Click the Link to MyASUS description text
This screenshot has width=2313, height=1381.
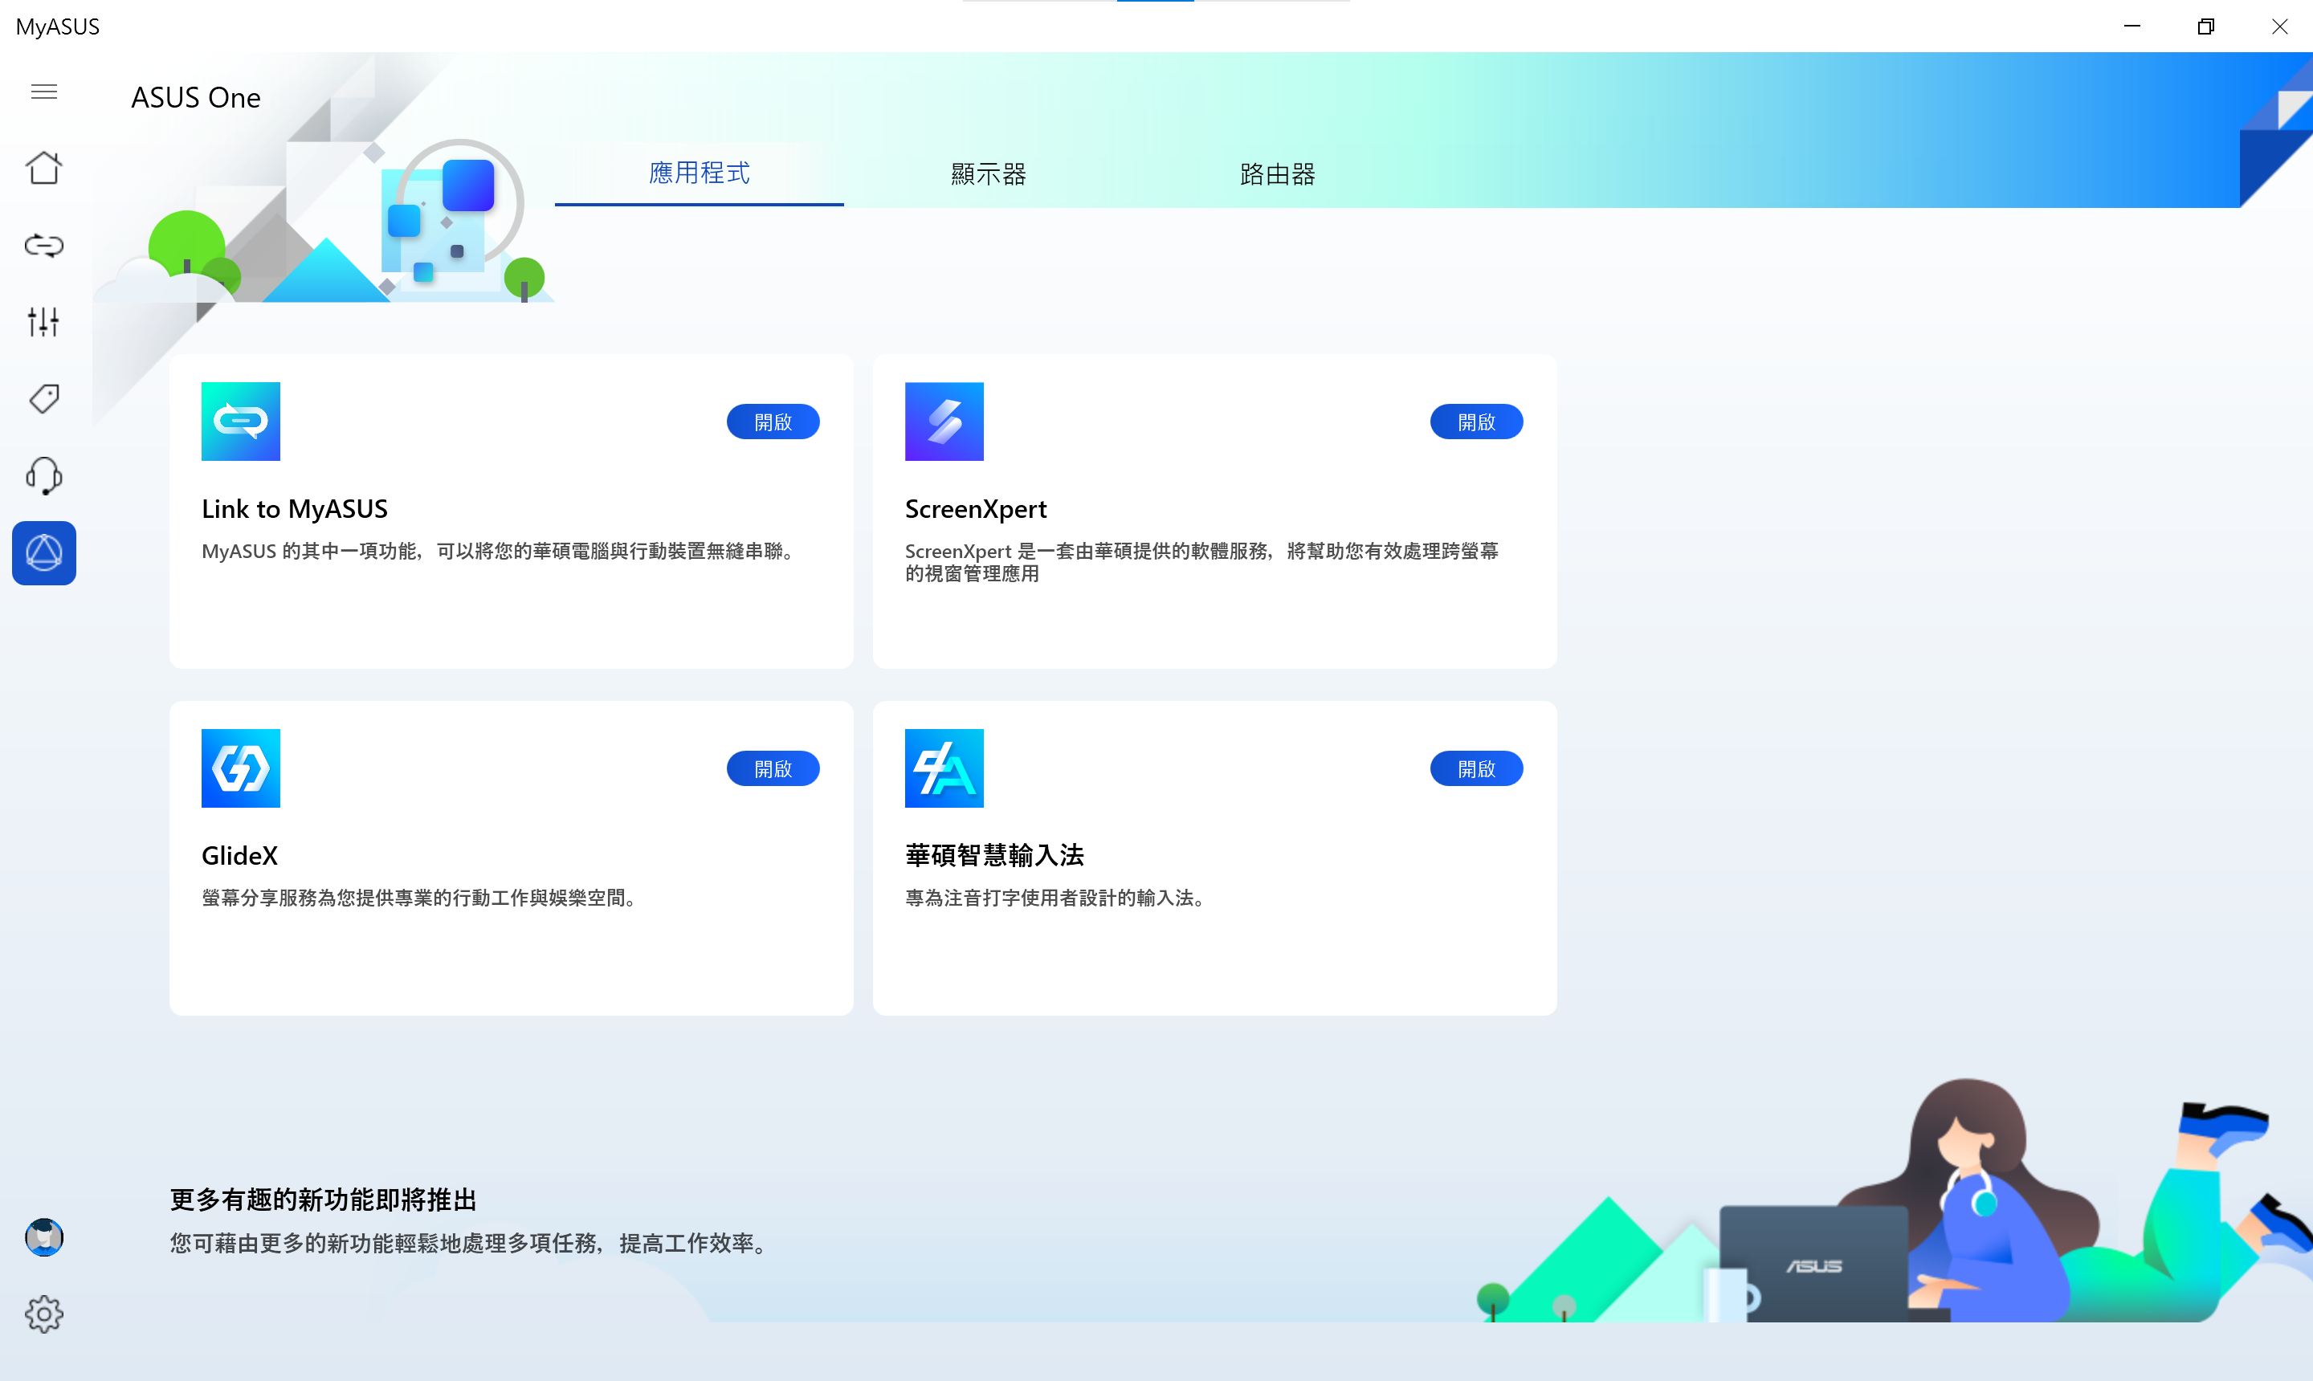pyautogui.click(x=501, y=551)
